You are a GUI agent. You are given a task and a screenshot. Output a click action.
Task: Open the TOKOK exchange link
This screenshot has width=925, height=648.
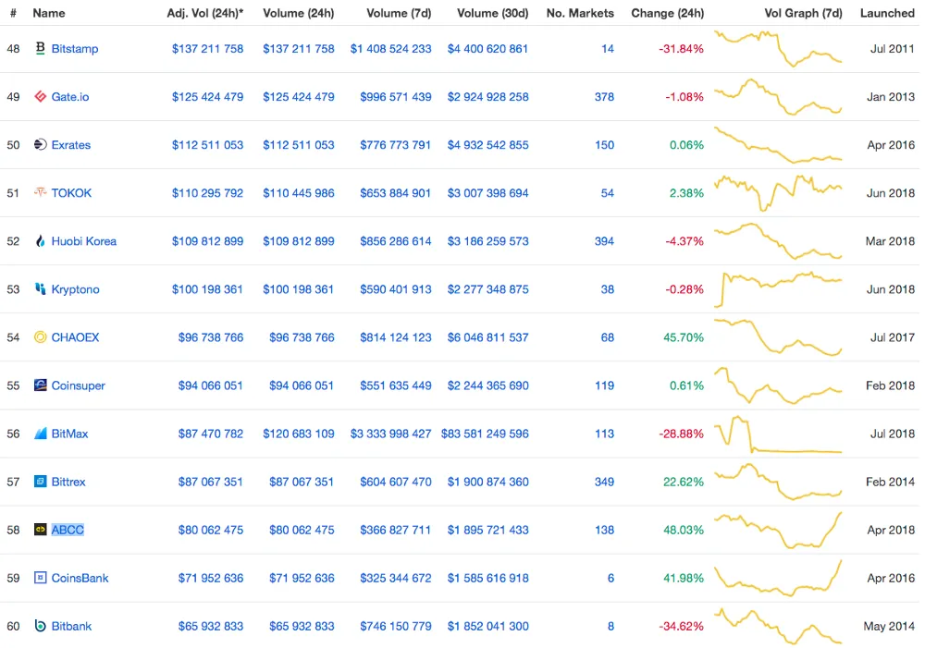point(71,193)
